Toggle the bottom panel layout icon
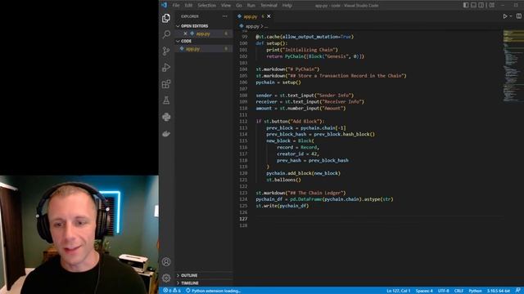This screenshot has height=294, width=524. [473, 5]
